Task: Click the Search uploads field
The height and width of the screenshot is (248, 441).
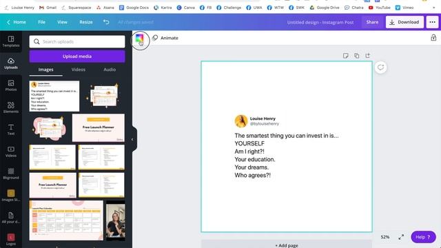Action: pyautogui.click(x=77, y=41)
